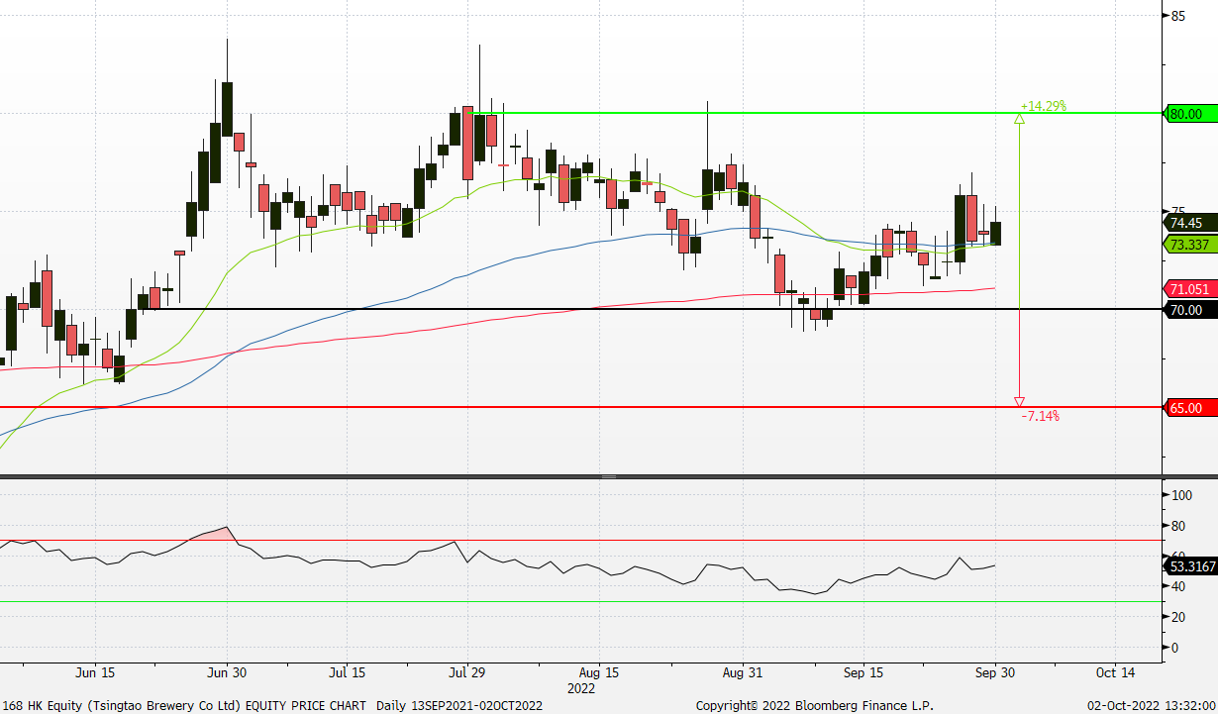Click the Aug 31 date axis label
The height and width of the screenshot is (714, 1218).
(x=741, y=672)
